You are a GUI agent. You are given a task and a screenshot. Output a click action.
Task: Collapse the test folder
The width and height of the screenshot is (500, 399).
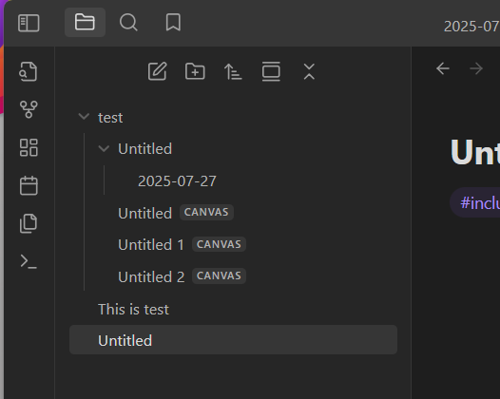coord(84,117)
